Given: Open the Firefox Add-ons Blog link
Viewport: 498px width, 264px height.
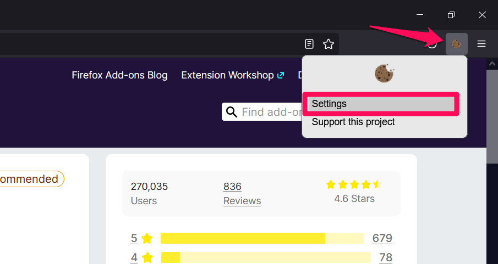Looking at the screenshot, I should [x=119, y=75].
